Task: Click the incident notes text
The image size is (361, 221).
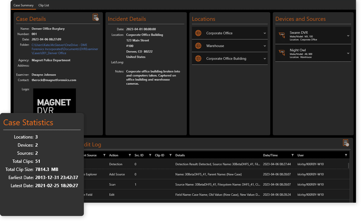Action: tap(153, 77)
